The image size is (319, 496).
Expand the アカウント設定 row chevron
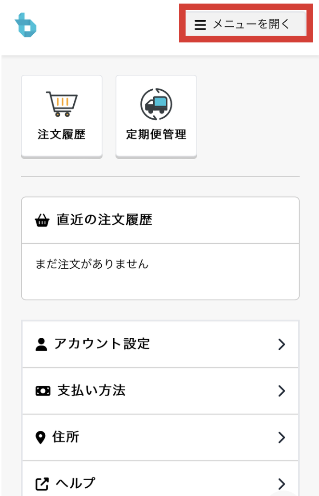point(282,344)
